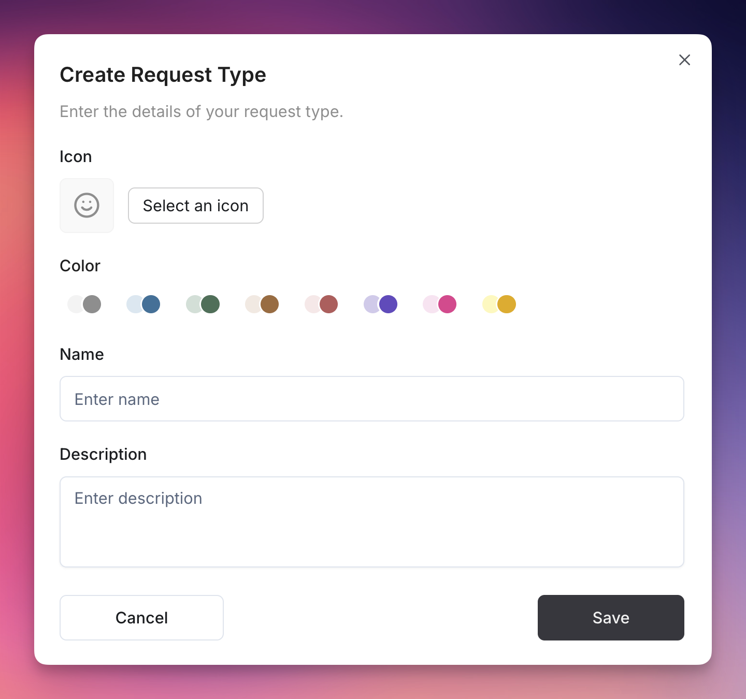Choose the gray color swatch
746x699 pixels.
pyautogui.click(x=84, y=304)
